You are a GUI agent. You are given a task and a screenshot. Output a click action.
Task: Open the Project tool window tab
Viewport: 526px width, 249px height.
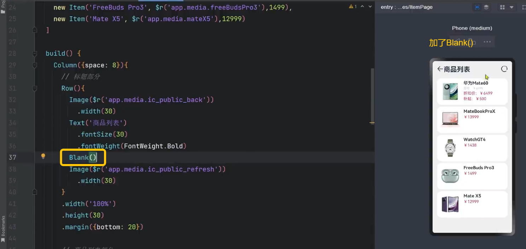tap(3, 7)
